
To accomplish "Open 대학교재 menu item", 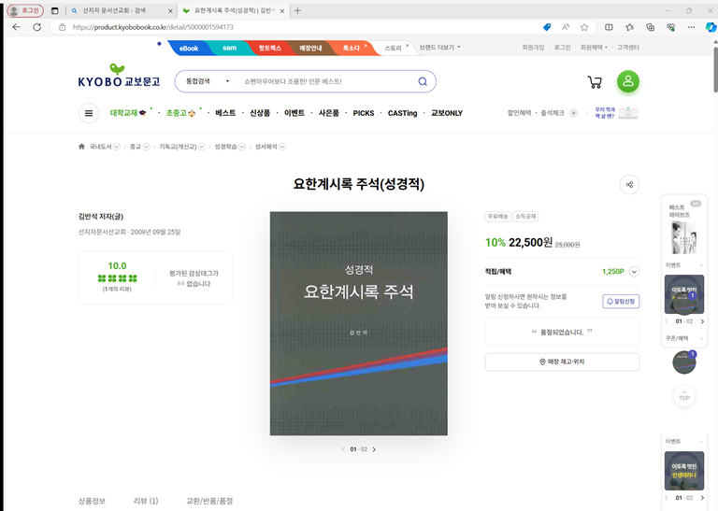I will click(128, 113).
